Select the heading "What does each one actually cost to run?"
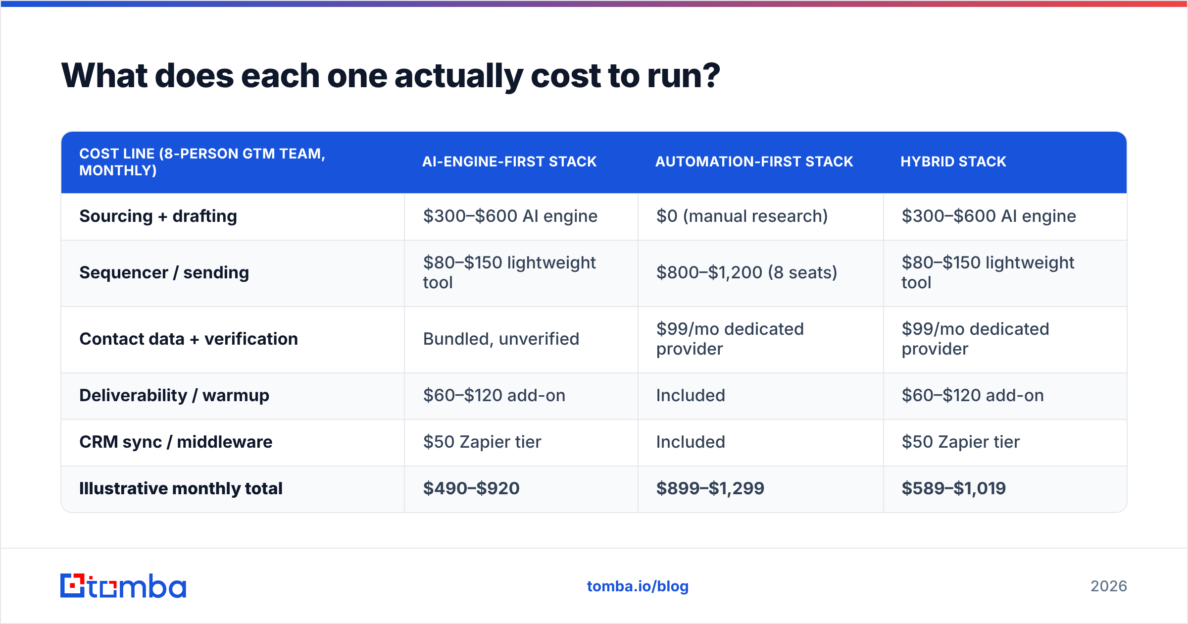Image resolution: width=1188 pixels, height=624 pixels. pyautogui.click(x=391, y=76)
